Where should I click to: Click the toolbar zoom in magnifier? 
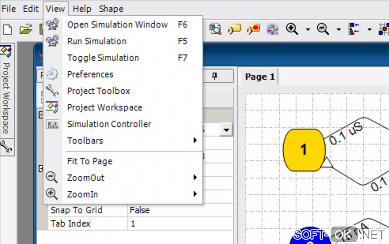(x=292, y=29)
